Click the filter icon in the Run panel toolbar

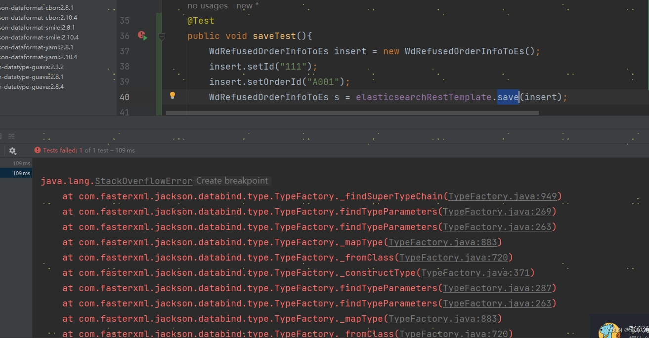point(11,136)
